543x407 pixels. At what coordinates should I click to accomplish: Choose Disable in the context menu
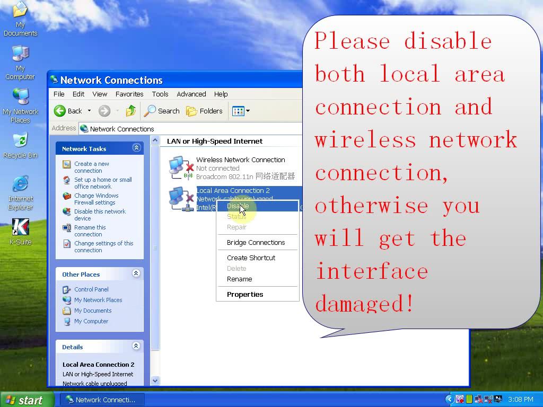(258, 206)
